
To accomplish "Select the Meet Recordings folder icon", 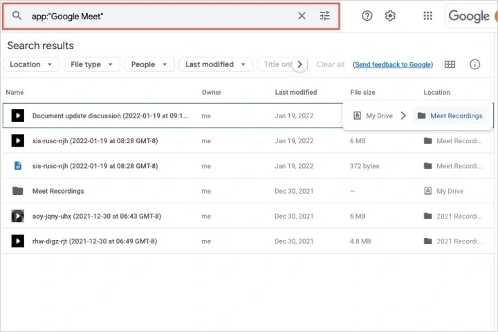I will 18,191.
